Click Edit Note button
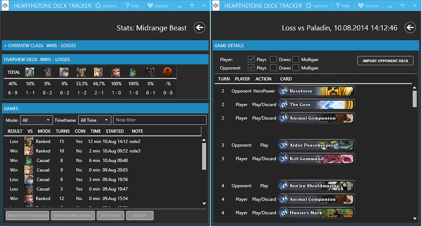This screenshot has height=226, width=421. pos(110,216)
